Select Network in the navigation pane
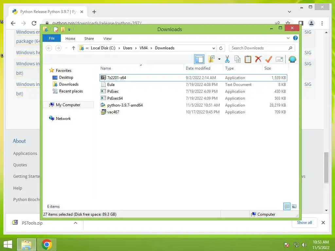 point(60,118)
